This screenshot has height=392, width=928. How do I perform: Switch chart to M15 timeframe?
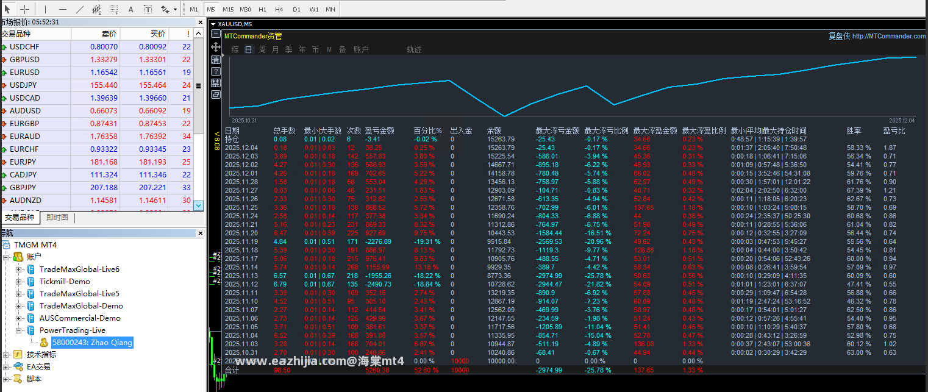click(x=228, y=9)
